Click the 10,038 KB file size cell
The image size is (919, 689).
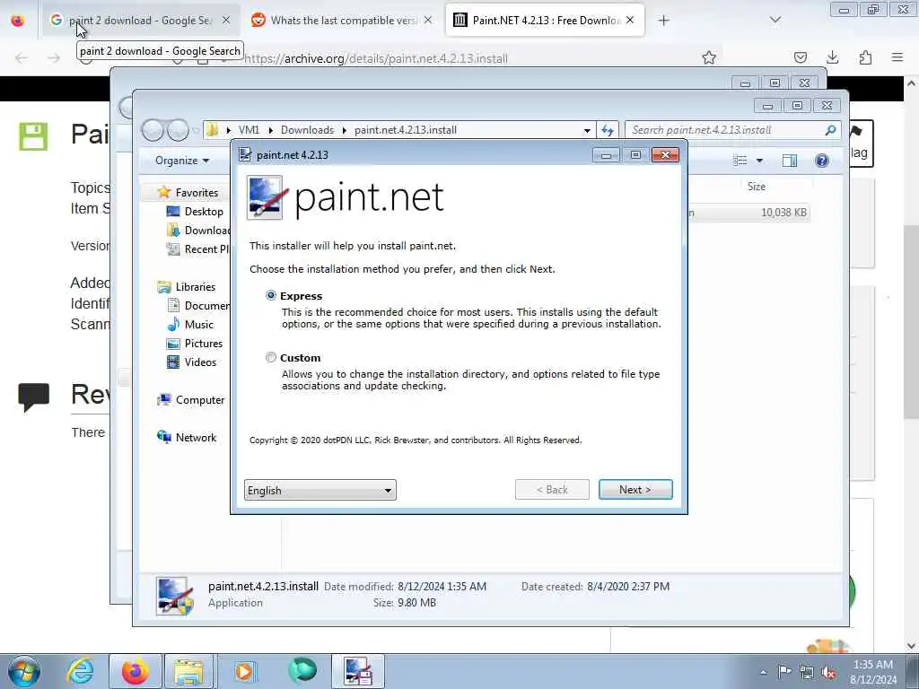(x=783, y=212)
